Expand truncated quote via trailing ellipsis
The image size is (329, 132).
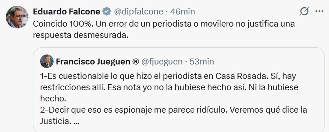point(76,121)
